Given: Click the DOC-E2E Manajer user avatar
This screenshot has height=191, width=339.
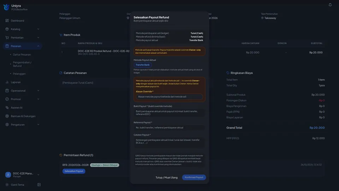Looking at the screenshot, I should 8,175.
